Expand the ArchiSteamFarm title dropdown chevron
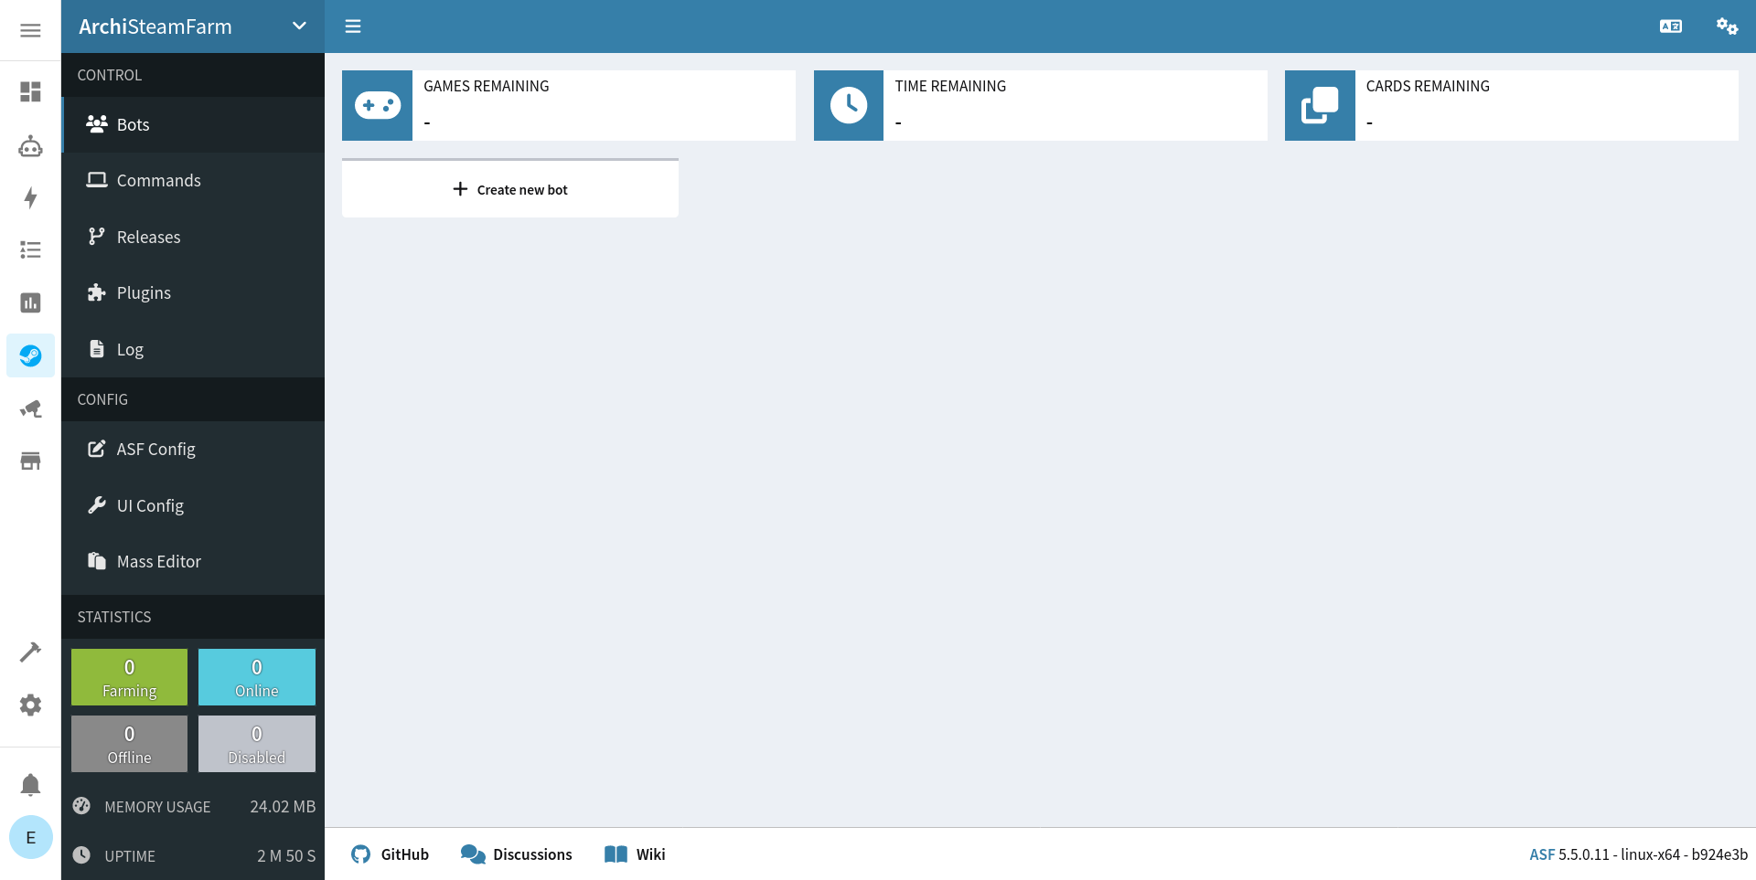Viewport: 1756px width, 880px height. tap(299, 27)
